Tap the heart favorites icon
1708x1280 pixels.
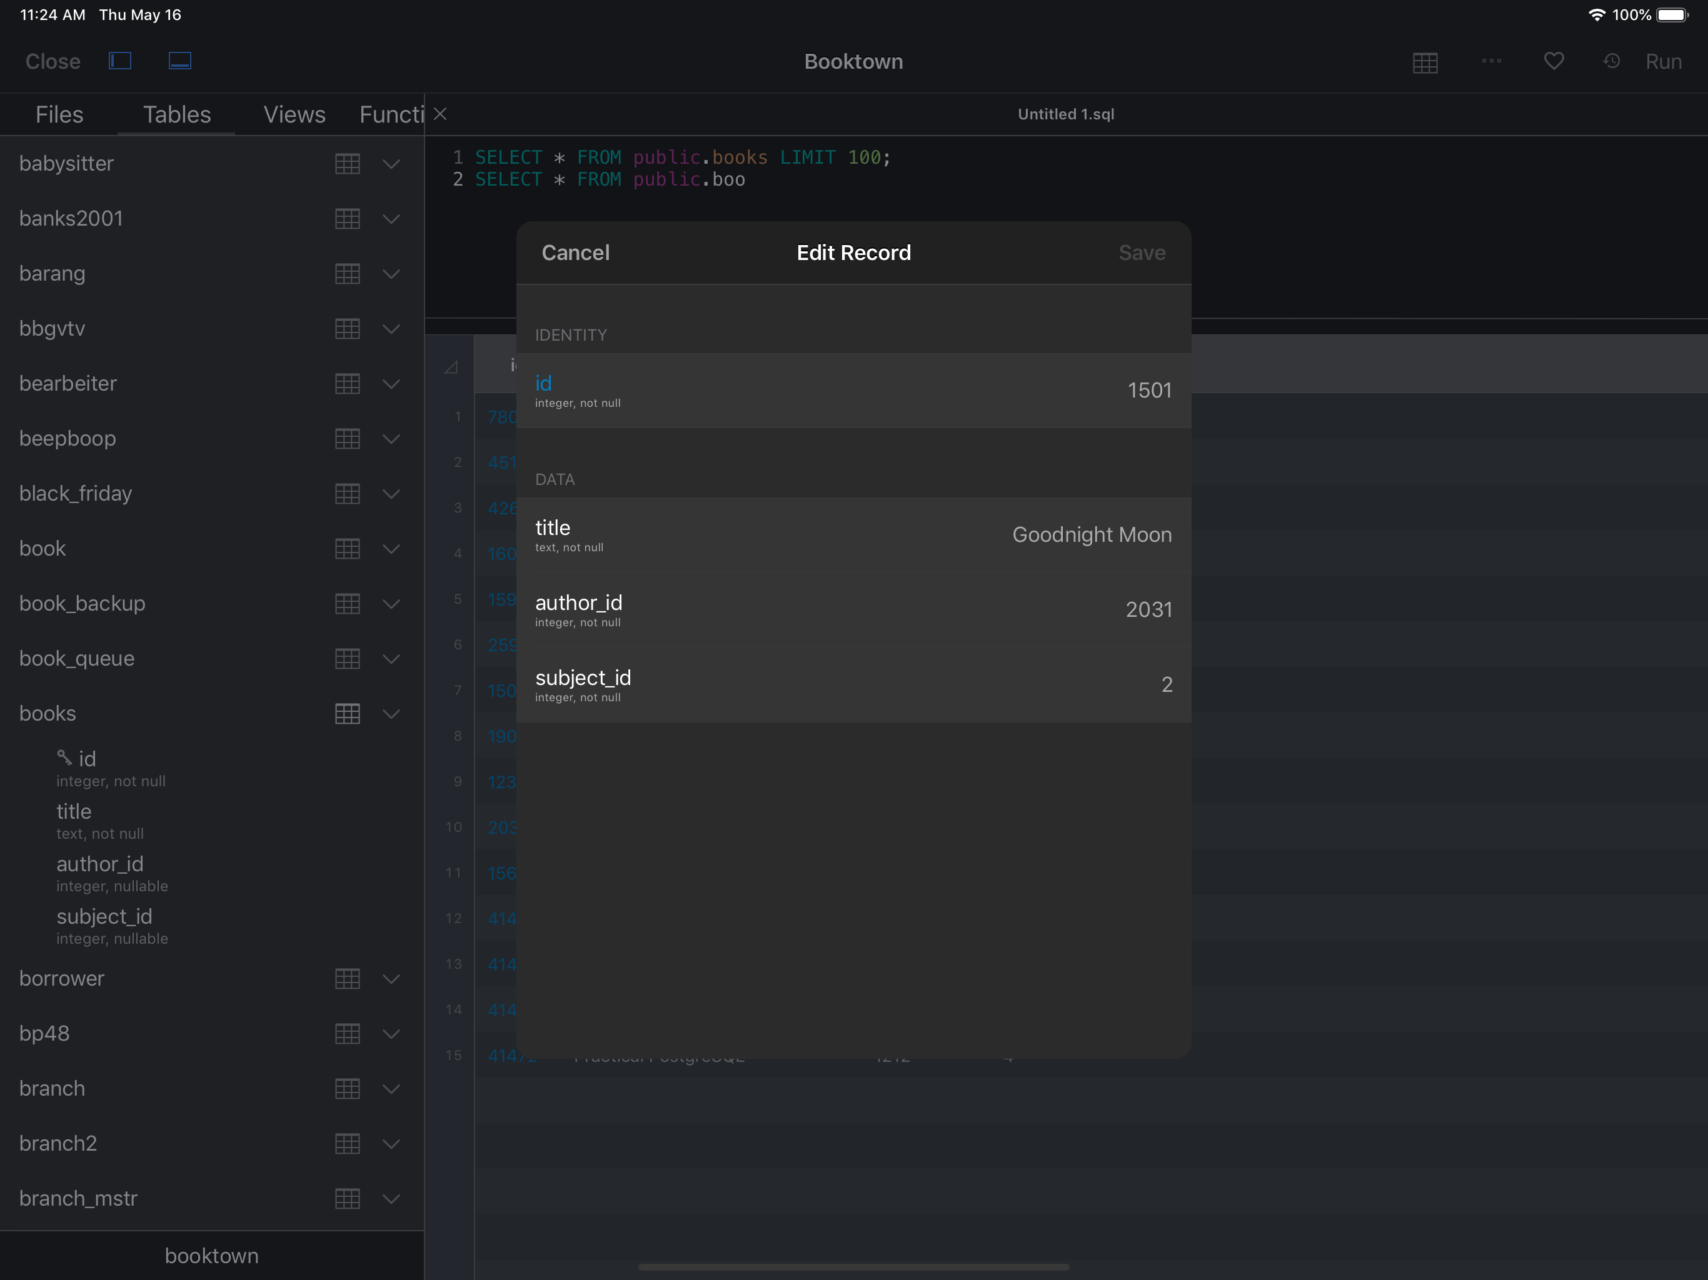click(1554, 61)
